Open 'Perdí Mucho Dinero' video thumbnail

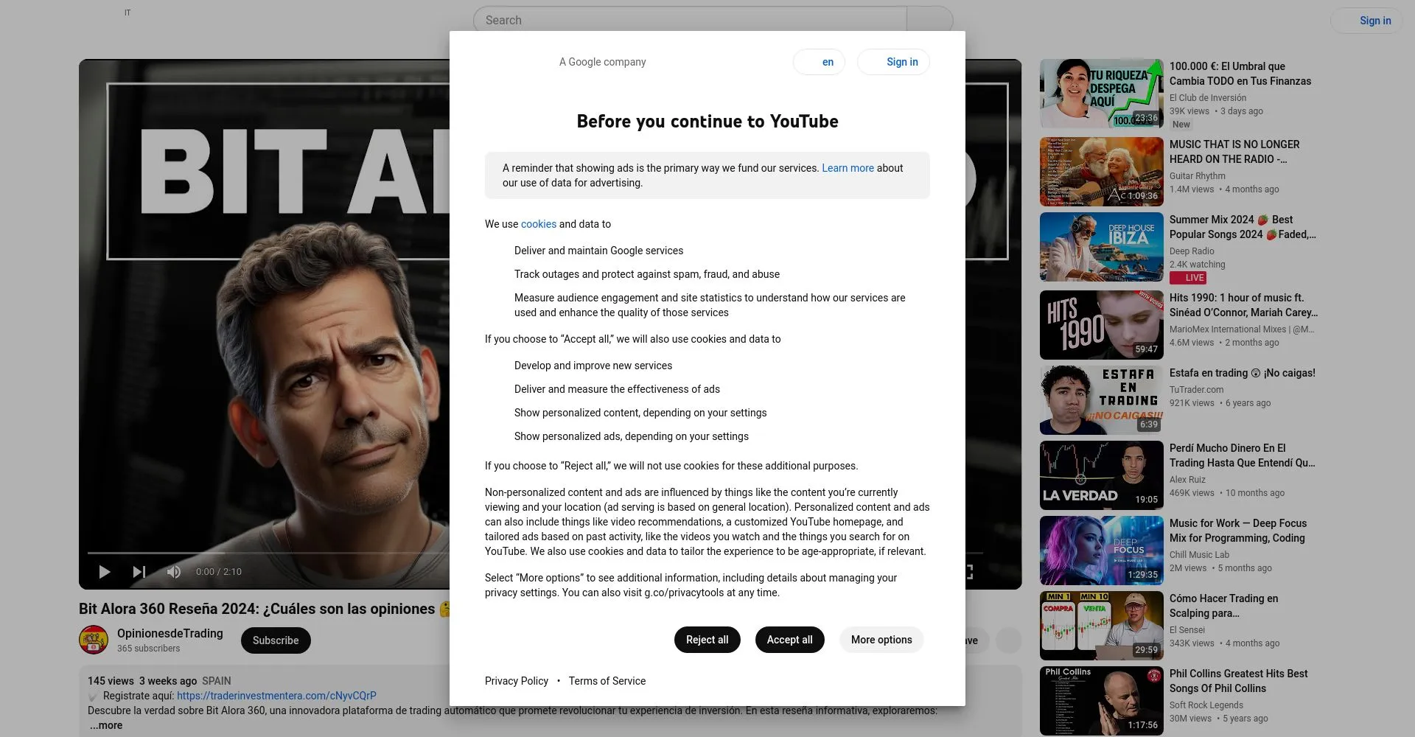click(x=1102, y=475)
